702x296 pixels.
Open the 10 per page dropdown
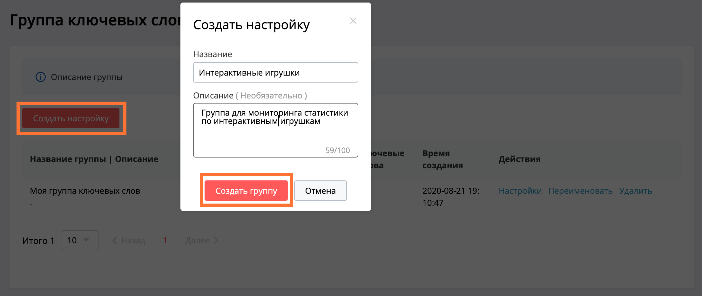80,240
